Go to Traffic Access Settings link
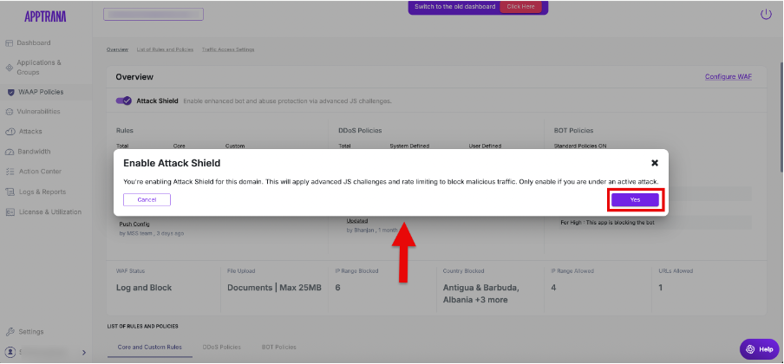The width and height of the screenshot is (784, 364). 228,49
